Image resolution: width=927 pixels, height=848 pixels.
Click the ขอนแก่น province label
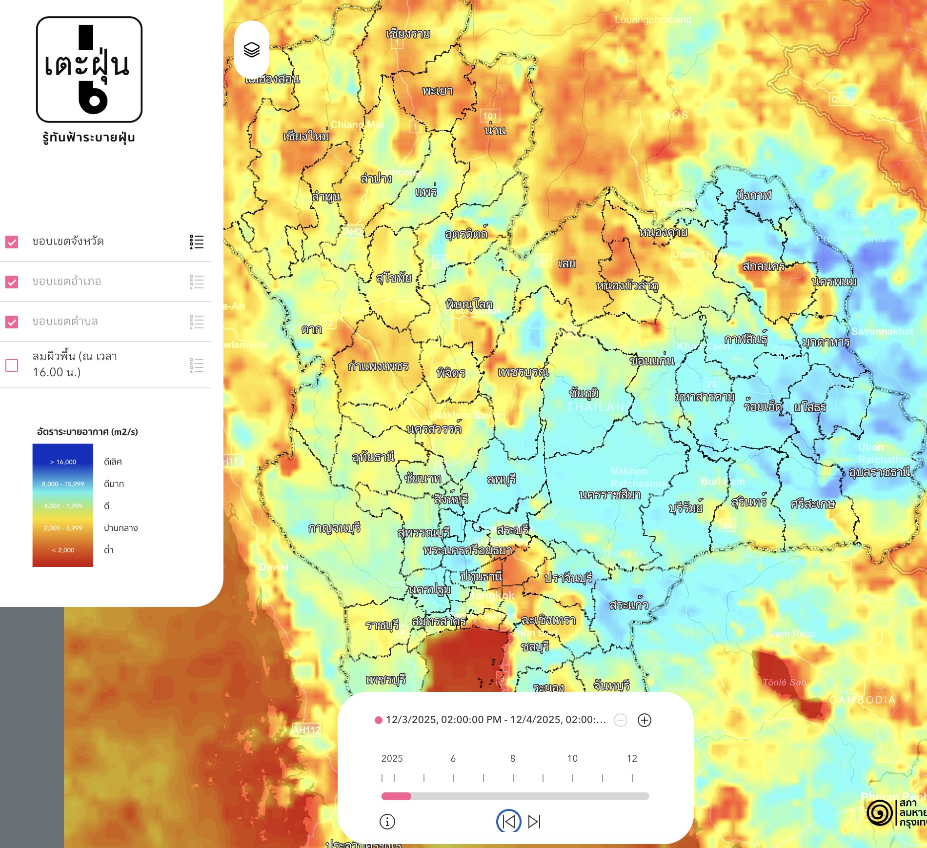click(652, 361)
